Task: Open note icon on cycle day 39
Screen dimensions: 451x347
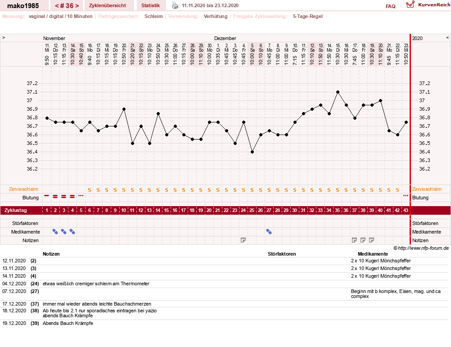Action: click(x=372, y=240)
